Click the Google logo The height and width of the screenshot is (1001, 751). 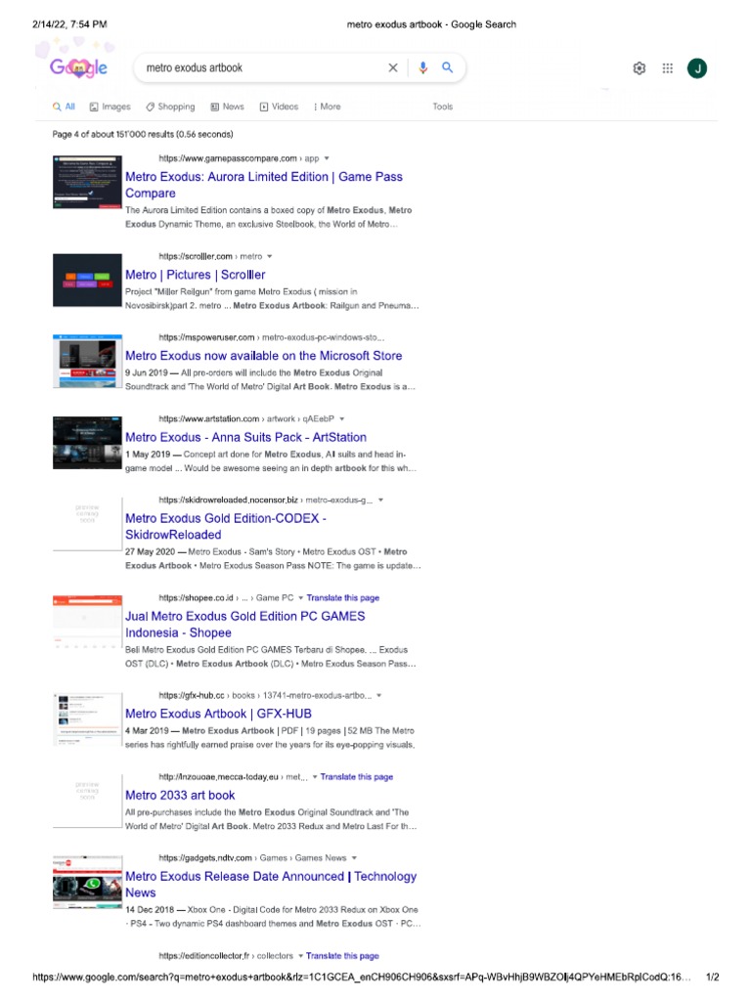point(78,67)
